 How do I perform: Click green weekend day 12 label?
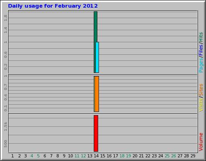83,156
